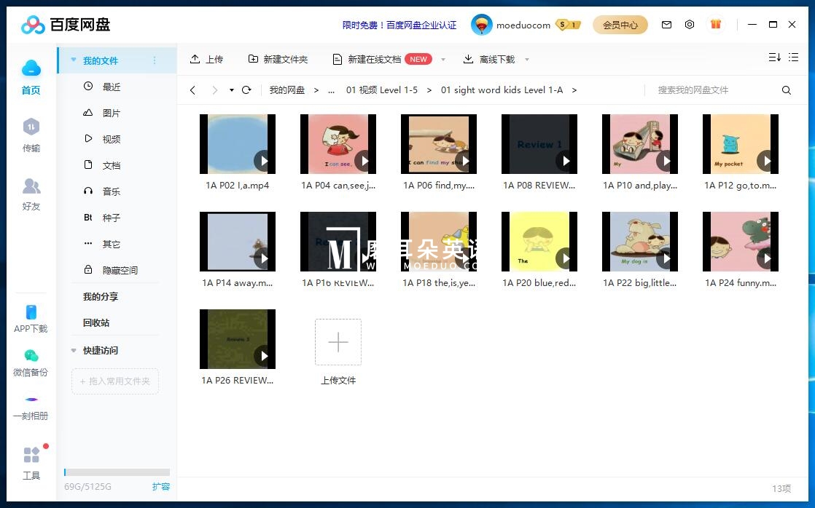The image size is (815, 508).
Task: Select the 视频 category in the sidebar
Action: [x=111, y=139]
